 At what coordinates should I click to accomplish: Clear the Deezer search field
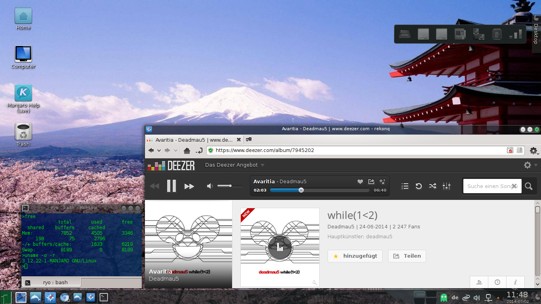point(514,186)
